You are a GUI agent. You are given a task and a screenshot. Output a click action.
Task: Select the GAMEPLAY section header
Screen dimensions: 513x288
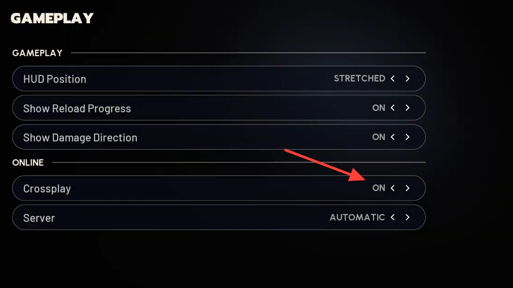(37, 53)
